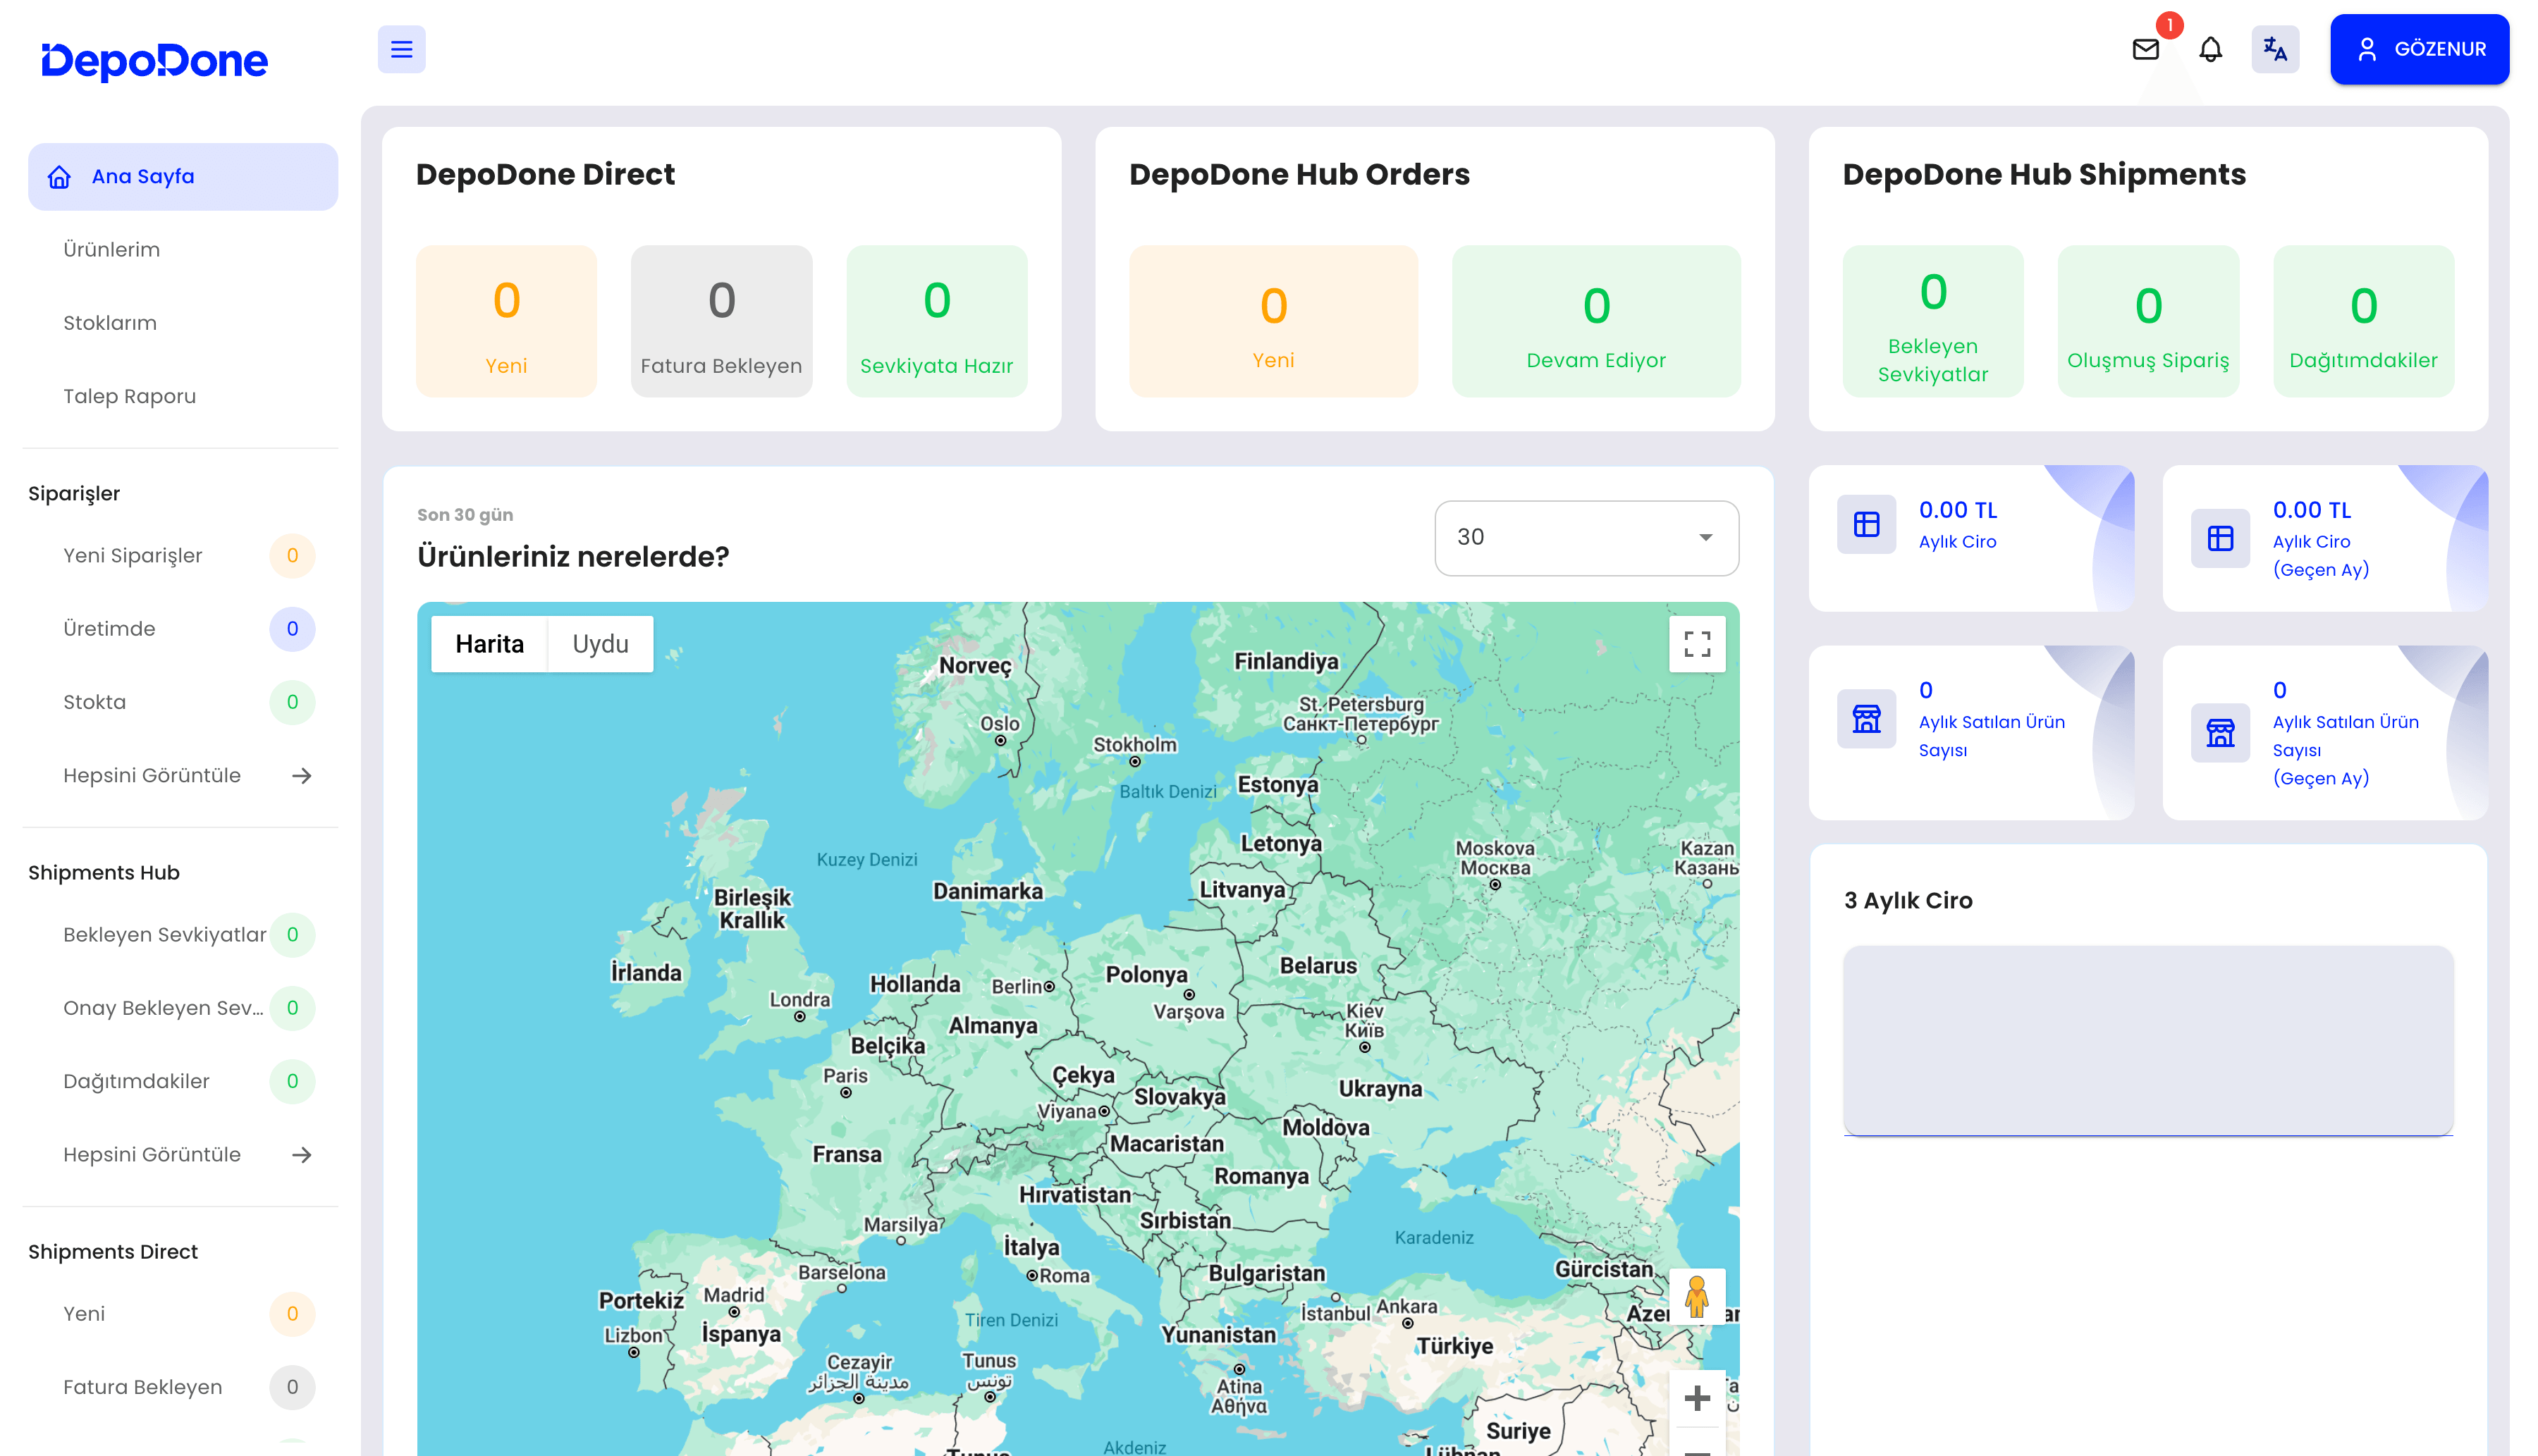Click the Ürünleriniz nerelerde? heading

tap(573, 557)
